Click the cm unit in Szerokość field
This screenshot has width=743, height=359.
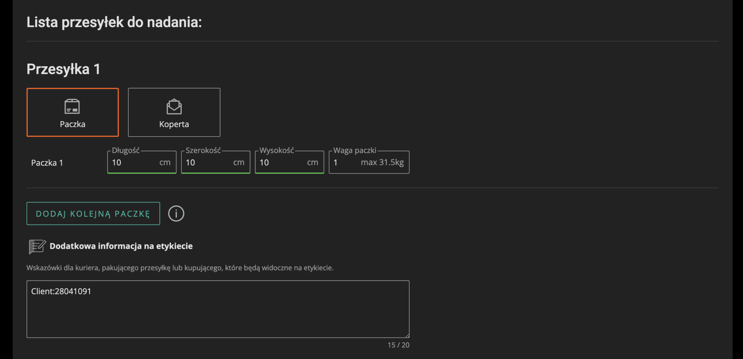click(239, 163)
